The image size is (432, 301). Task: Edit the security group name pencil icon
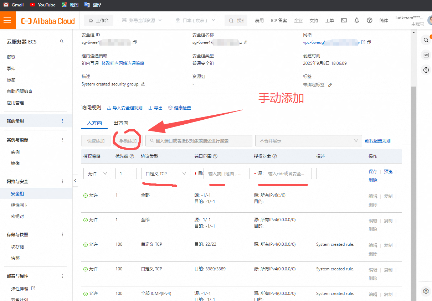click(245, 42)
